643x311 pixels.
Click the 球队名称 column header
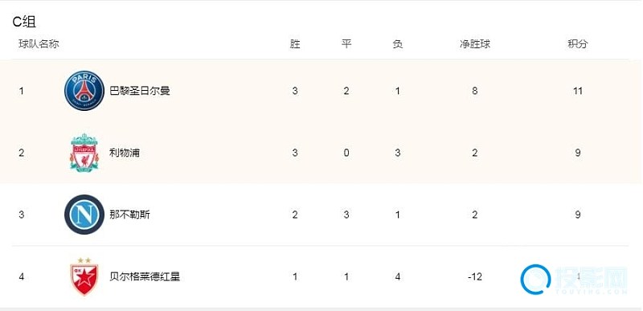(x=39, y=44)
